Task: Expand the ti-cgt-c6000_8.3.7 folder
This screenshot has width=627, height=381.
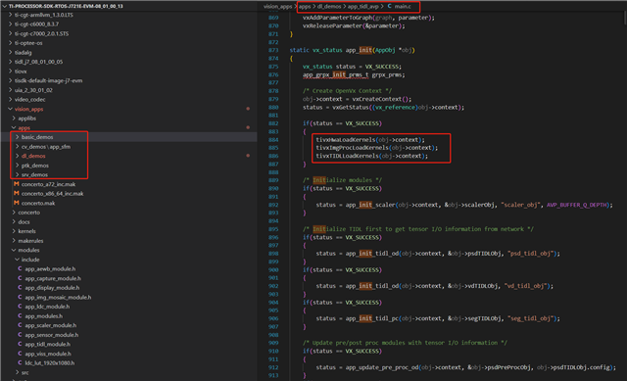Action: pyautogui.click(x=10, y=24)
